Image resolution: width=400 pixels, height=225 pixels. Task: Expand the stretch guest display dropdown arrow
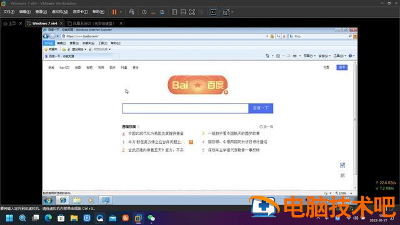coord(232,12)
